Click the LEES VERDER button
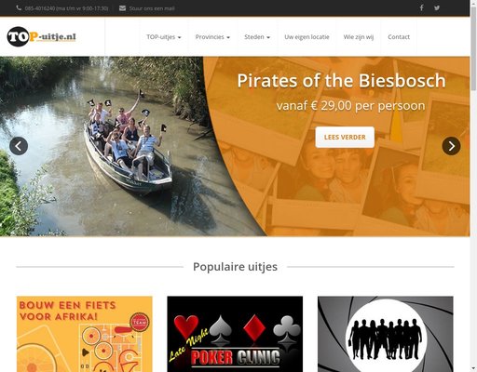477x372 pixels. tap(345, 137)
